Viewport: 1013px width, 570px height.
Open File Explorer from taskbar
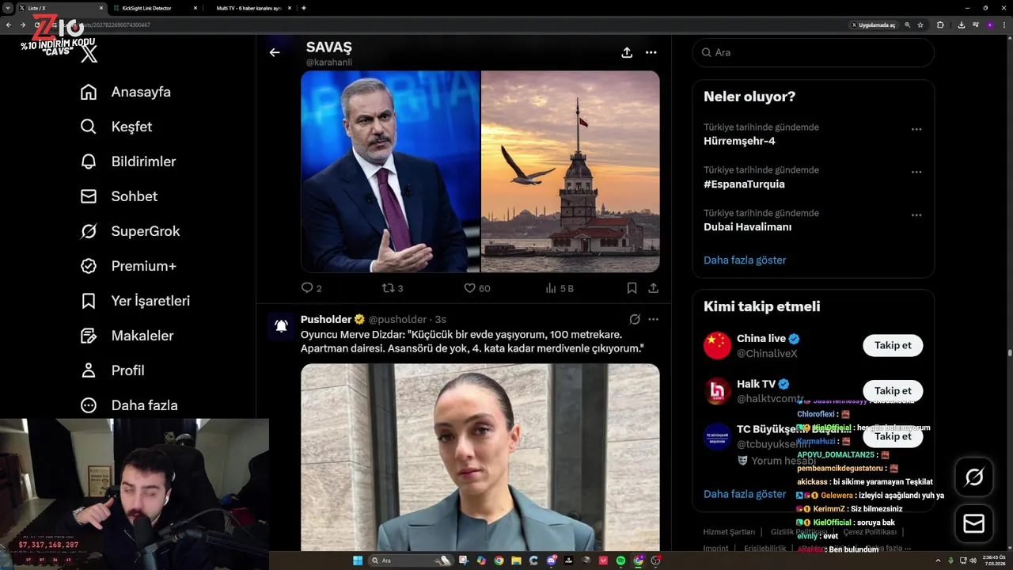coord(516,560)
